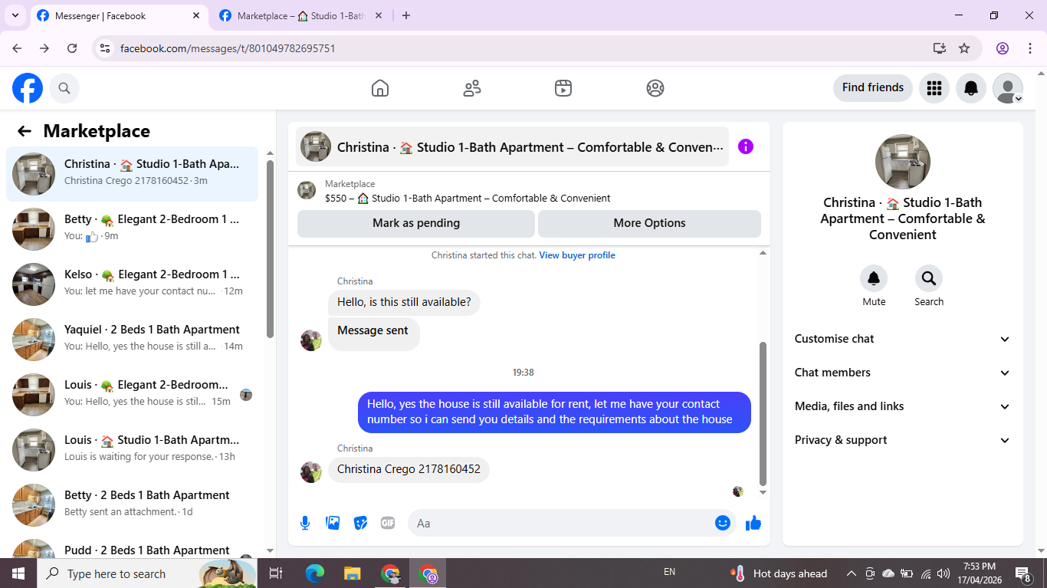Click the chat messages vertical scrollbar
The height and width of the screenshot is (588, 1047).
[763, 414]
